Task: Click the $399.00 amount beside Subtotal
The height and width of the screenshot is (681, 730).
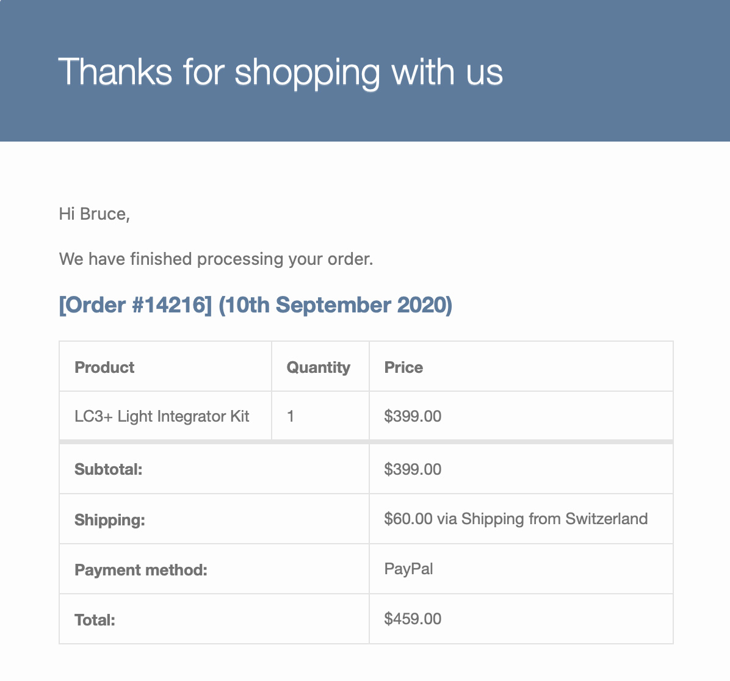Action: 413,469
